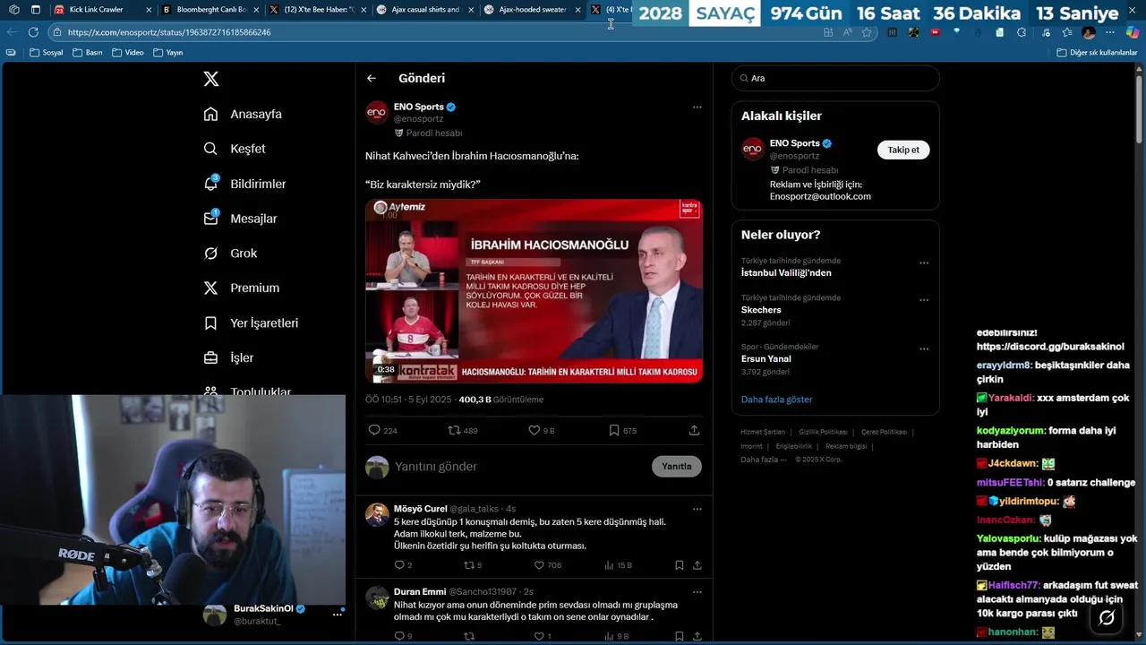Close the Ajax-hooded sweater tab

(577, 10)
